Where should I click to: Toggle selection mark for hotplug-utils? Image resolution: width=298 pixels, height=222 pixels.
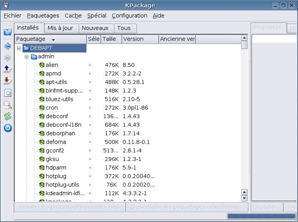tap(90, 185)
